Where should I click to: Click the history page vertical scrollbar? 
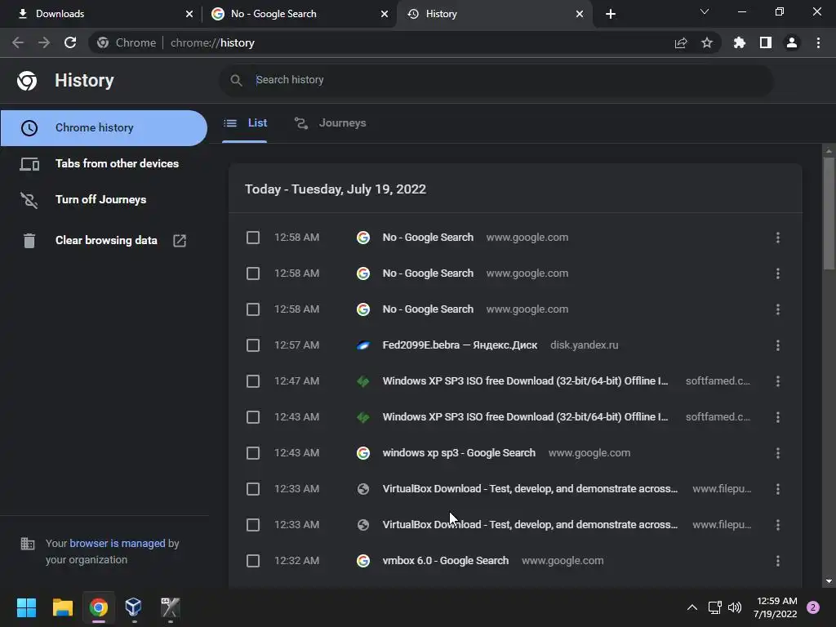[829, 213]
